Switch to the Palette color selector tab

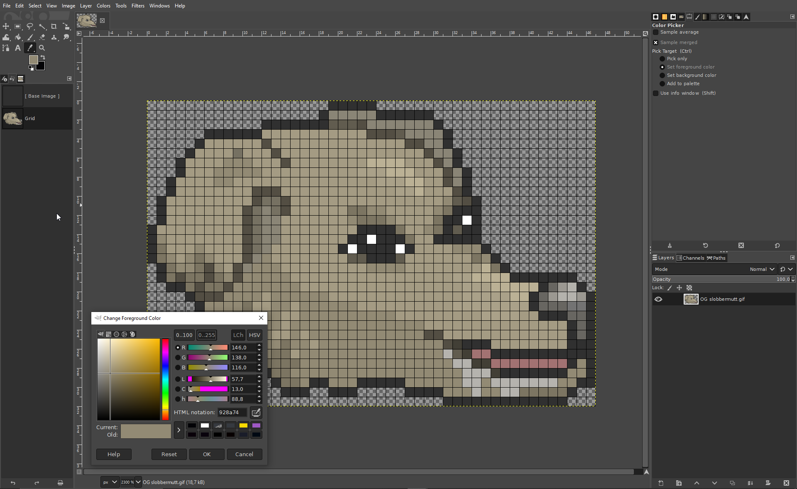132,334
